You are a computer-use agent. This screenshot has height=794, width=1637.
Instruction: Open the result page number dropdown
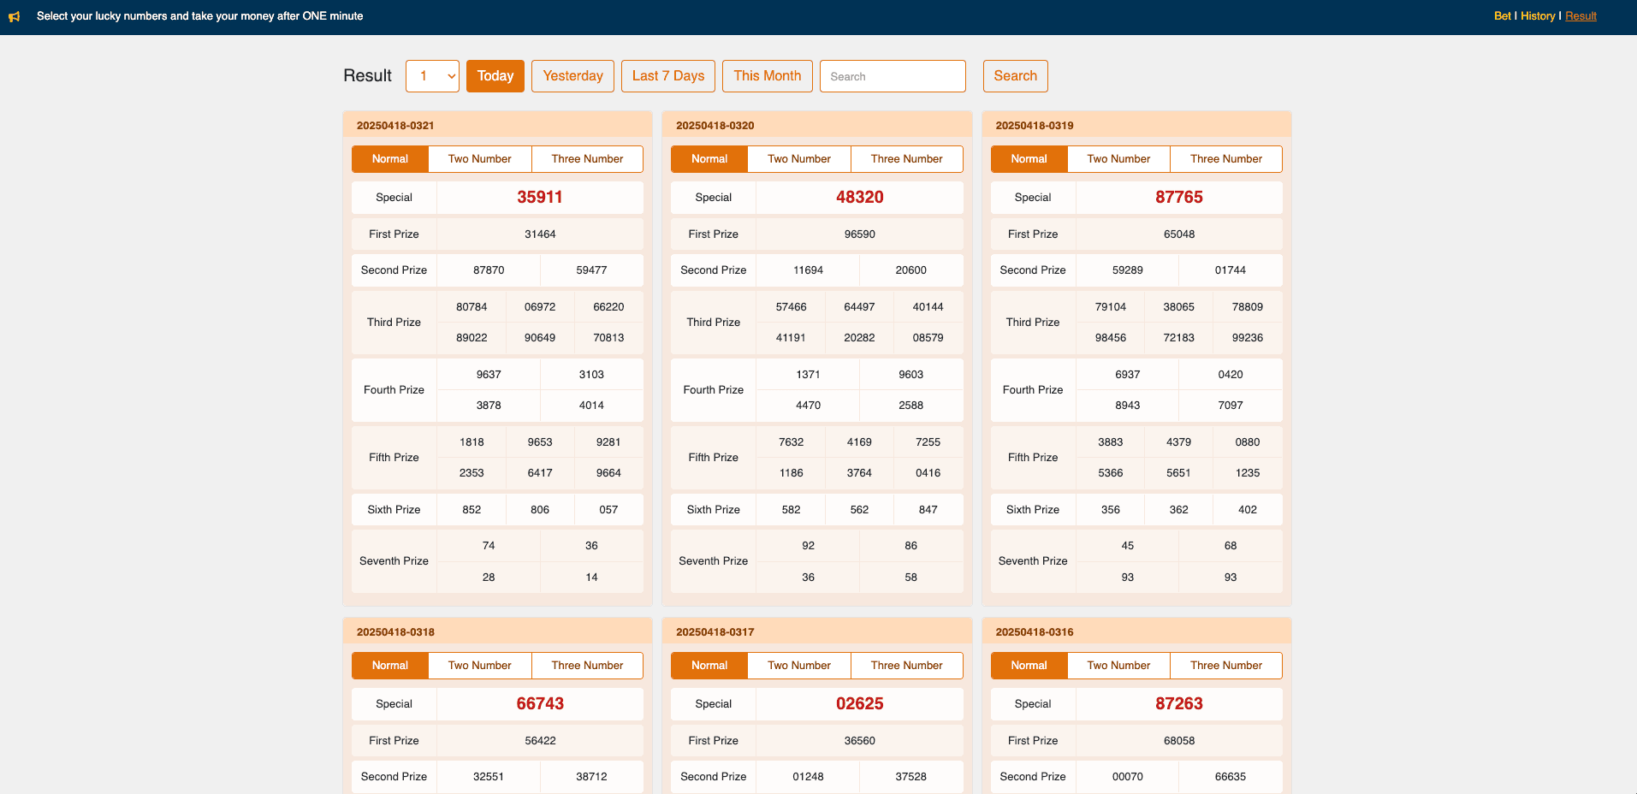[432, 76]
